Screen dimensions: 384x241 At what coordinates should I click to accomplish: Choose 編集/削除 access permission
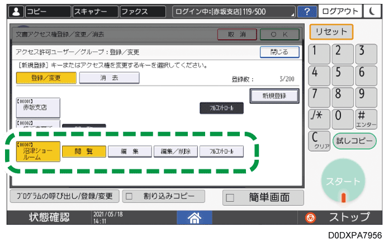click(x=176, y=152)
